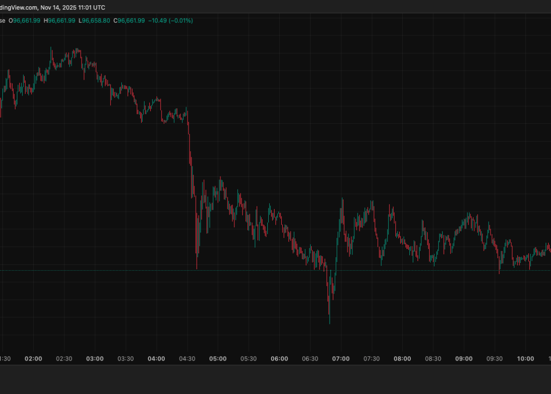
Task: Click the 06:00 time axis label
Action: [279, 359]
